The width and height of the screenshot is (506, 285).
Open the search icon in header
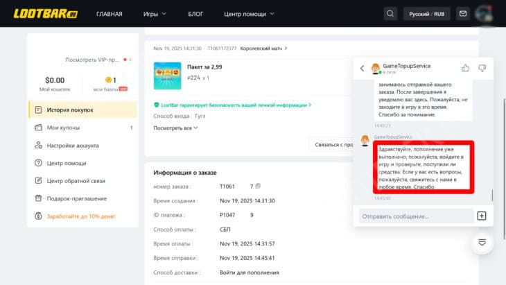pos(390,14)
